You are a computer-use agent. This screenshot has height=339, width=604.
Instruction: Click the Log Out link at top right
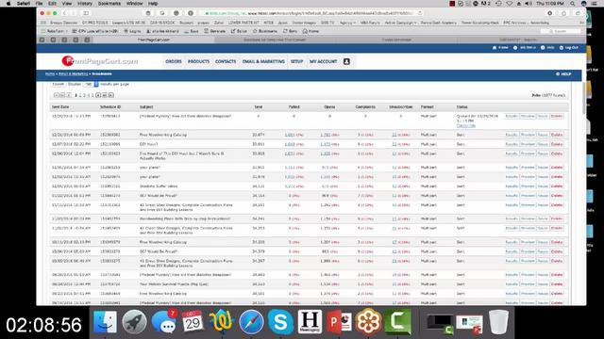[569, 48]
